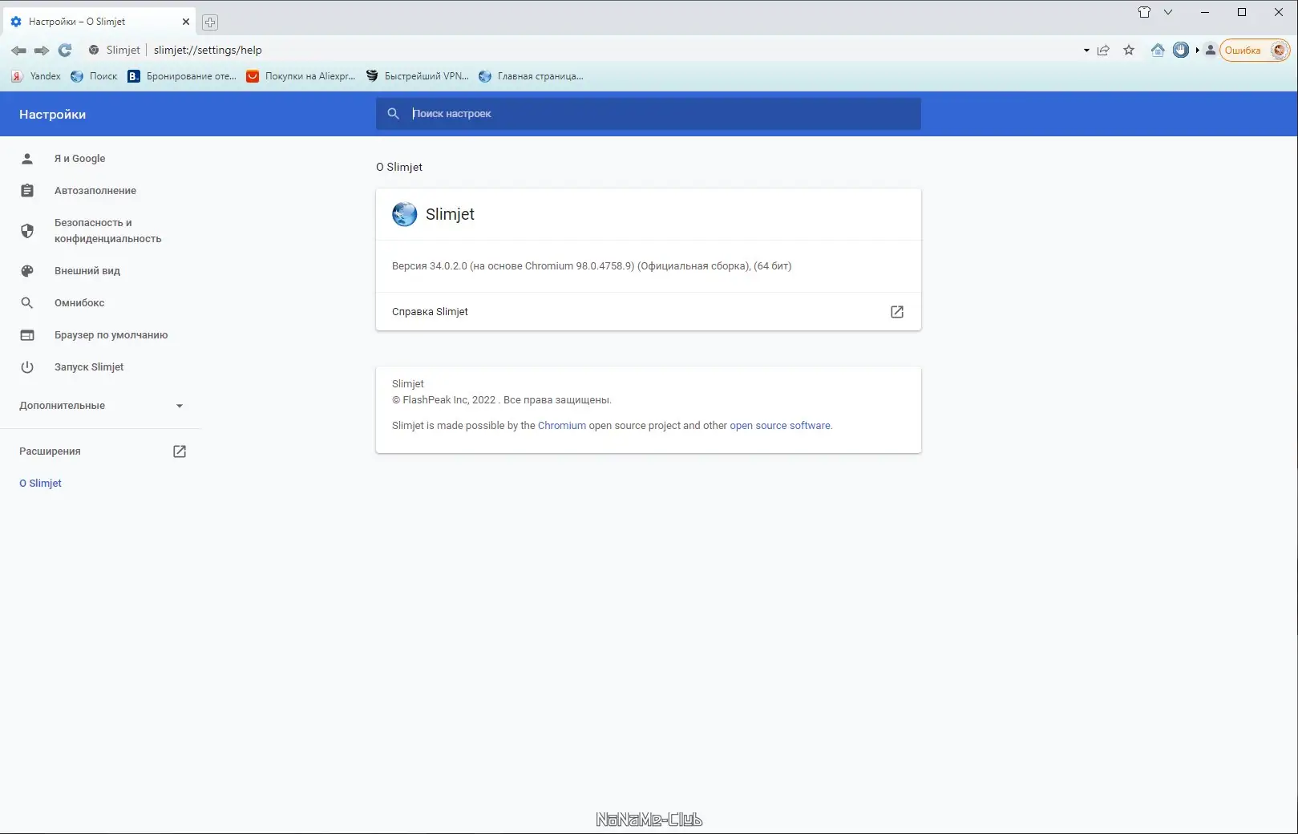Expand the tab list chevron in title bar
Image resolution: width=1298 pixels, height=834 pixels.
click(1168, 12)
